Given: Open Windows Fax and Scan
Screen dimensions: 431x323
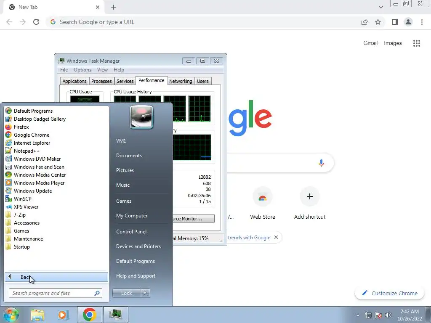Looking at the screenshot, I should click(x=35, y=167).
